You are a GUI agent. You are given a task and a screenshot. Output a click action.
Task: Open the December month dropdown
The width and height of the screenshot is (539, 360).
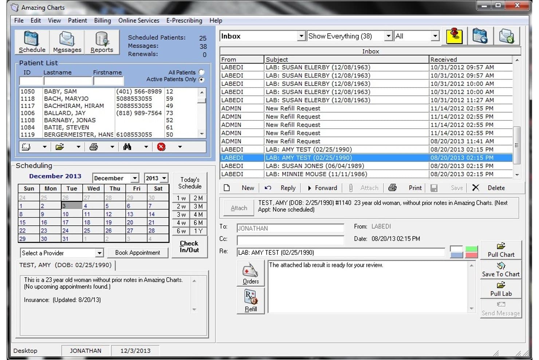[135, 178]
